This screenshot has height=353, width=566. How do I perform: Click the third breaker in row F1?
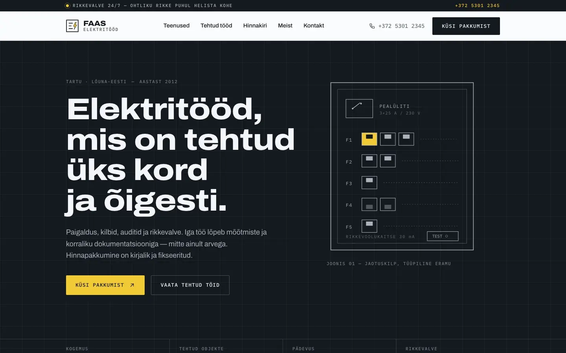(x=406, y=139)
